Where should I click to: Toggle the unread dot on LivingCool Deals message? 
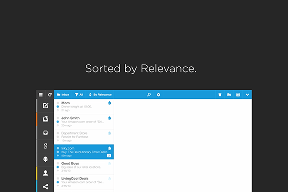click(x=58, y=182)
